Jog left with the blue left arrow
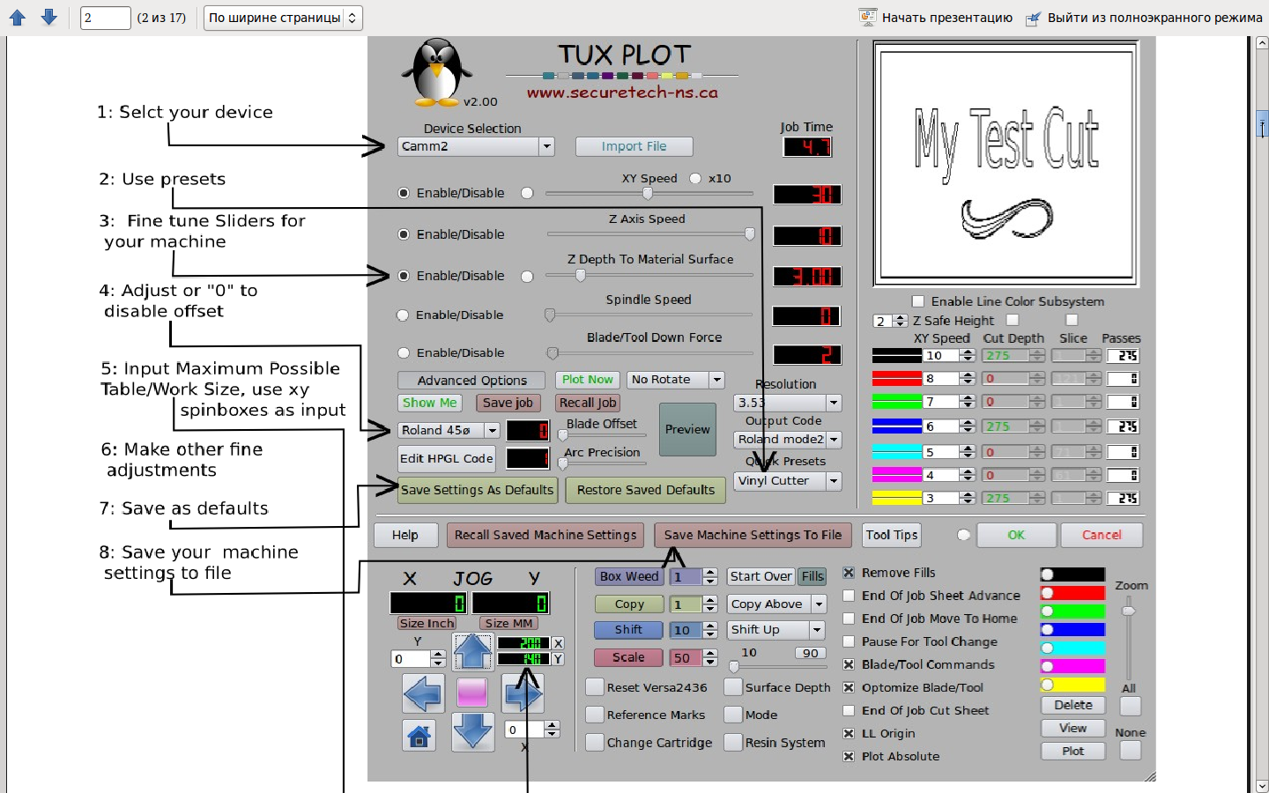Image resolution: width=1269 pixels, height=793 pixels. (423, 693)
